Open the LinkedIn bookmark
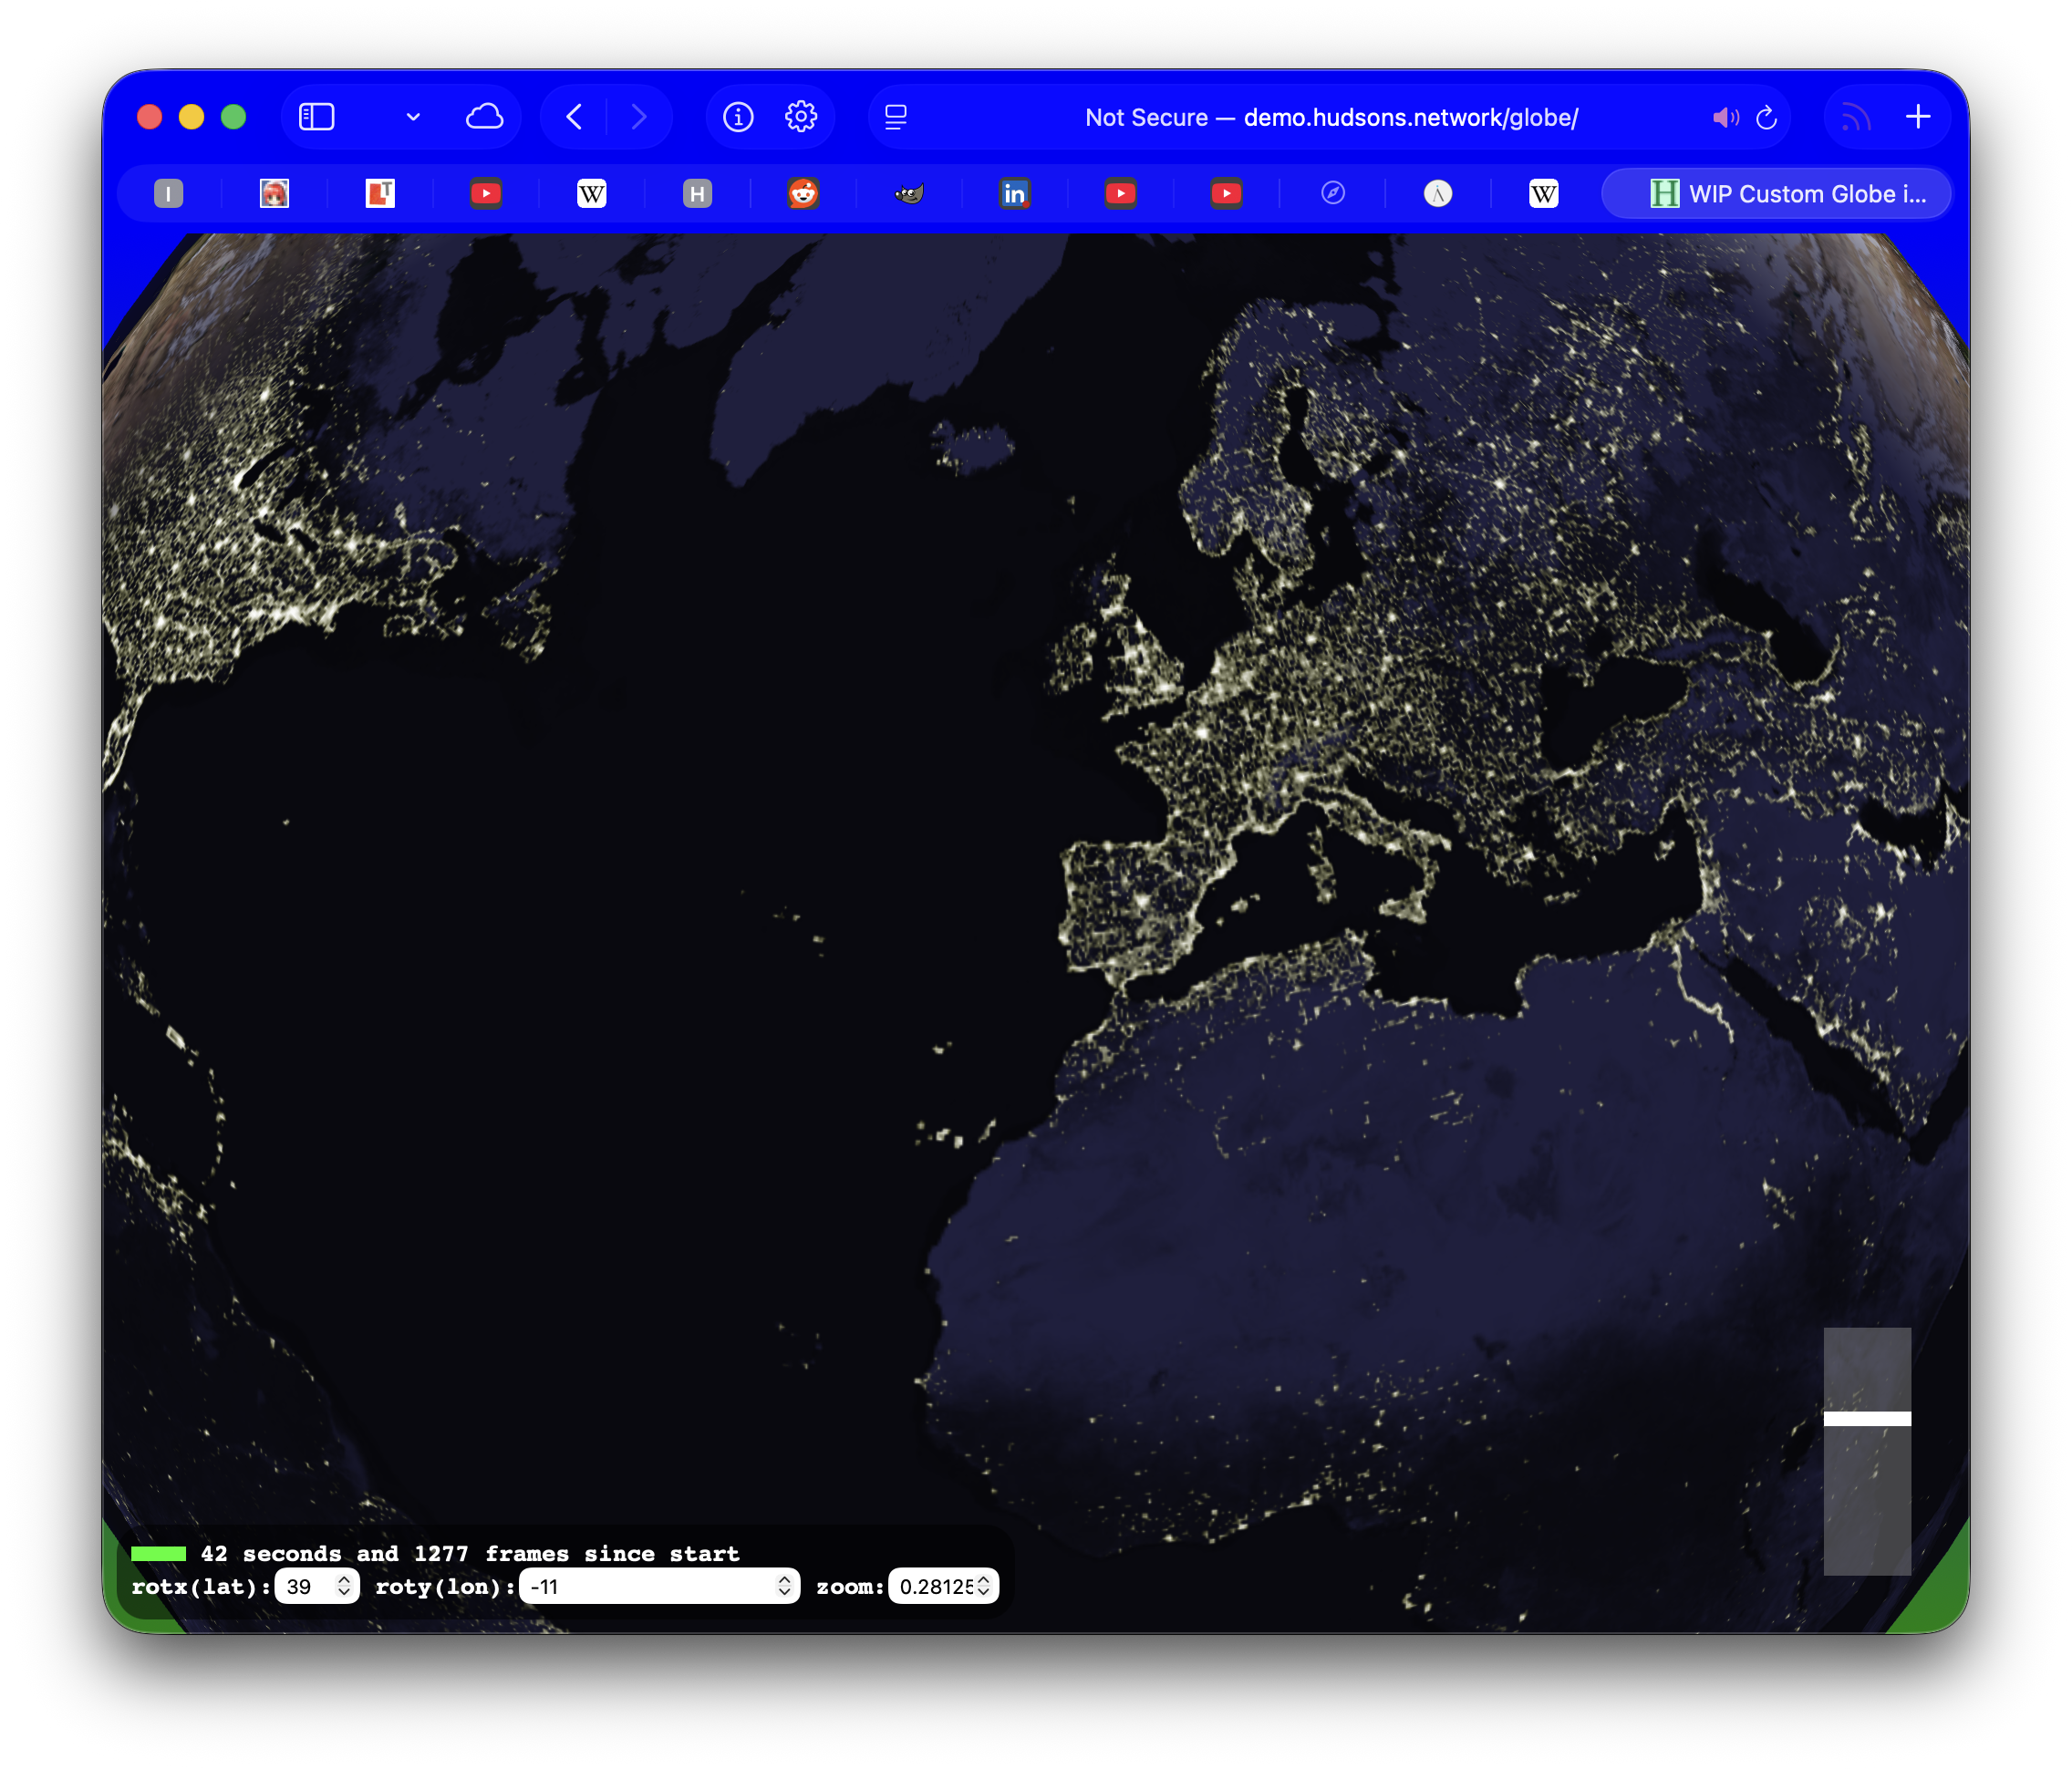2072x1769 pixels. [x=1014, y=193]
